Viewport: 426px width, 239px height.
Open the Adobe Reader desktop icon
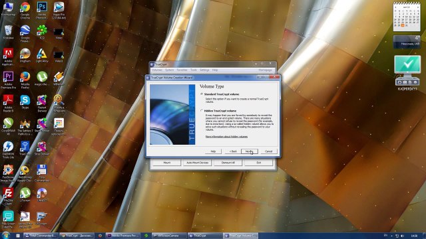point(8,103)
